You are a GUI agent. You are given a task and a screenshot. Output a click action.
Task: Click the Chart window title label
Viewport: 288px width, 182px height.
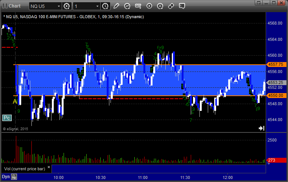click(14, 6)
